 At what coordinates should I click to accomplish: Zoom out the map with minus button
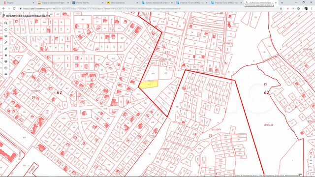click(x=311, y=164)
